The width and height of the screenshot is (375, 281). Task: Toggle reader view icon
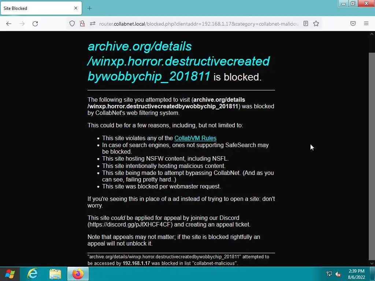click(x=306, y=23)
